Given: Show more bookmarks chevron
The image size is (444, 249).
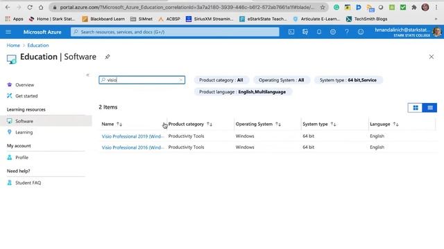Looking at the screenshot, I should 436,19.
